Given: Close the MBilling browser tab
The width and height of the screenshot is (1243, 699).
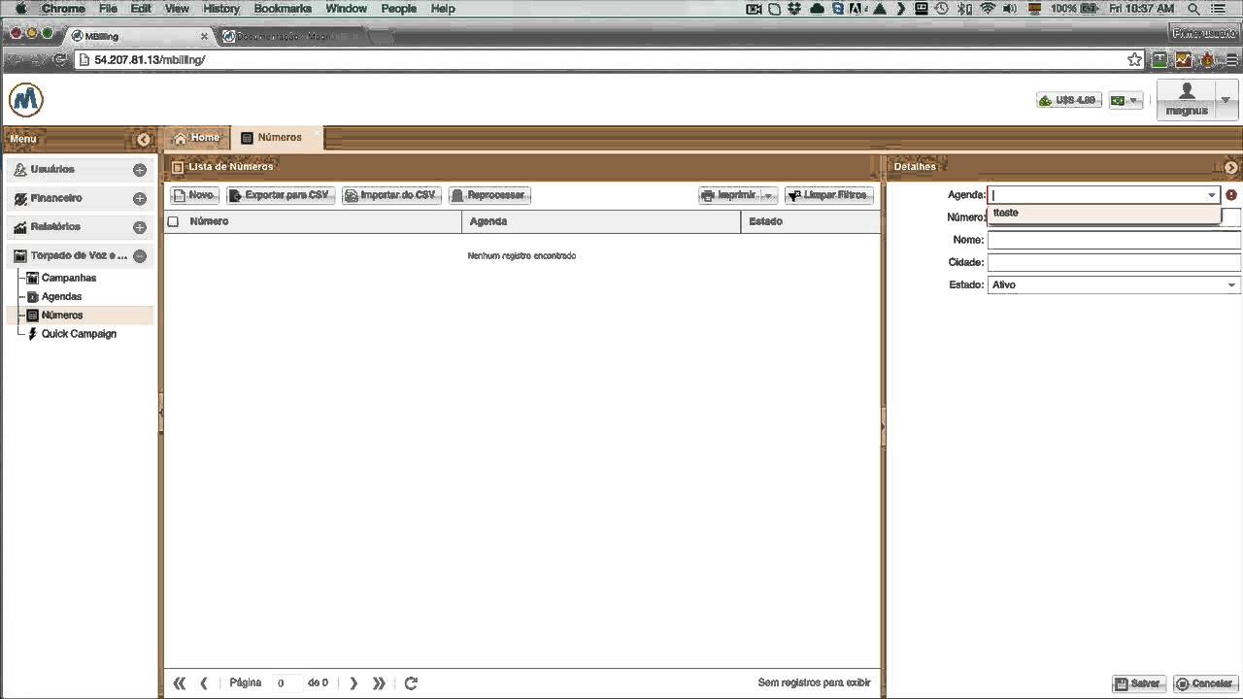Looking at the screenshot, I should coord(204,36).
